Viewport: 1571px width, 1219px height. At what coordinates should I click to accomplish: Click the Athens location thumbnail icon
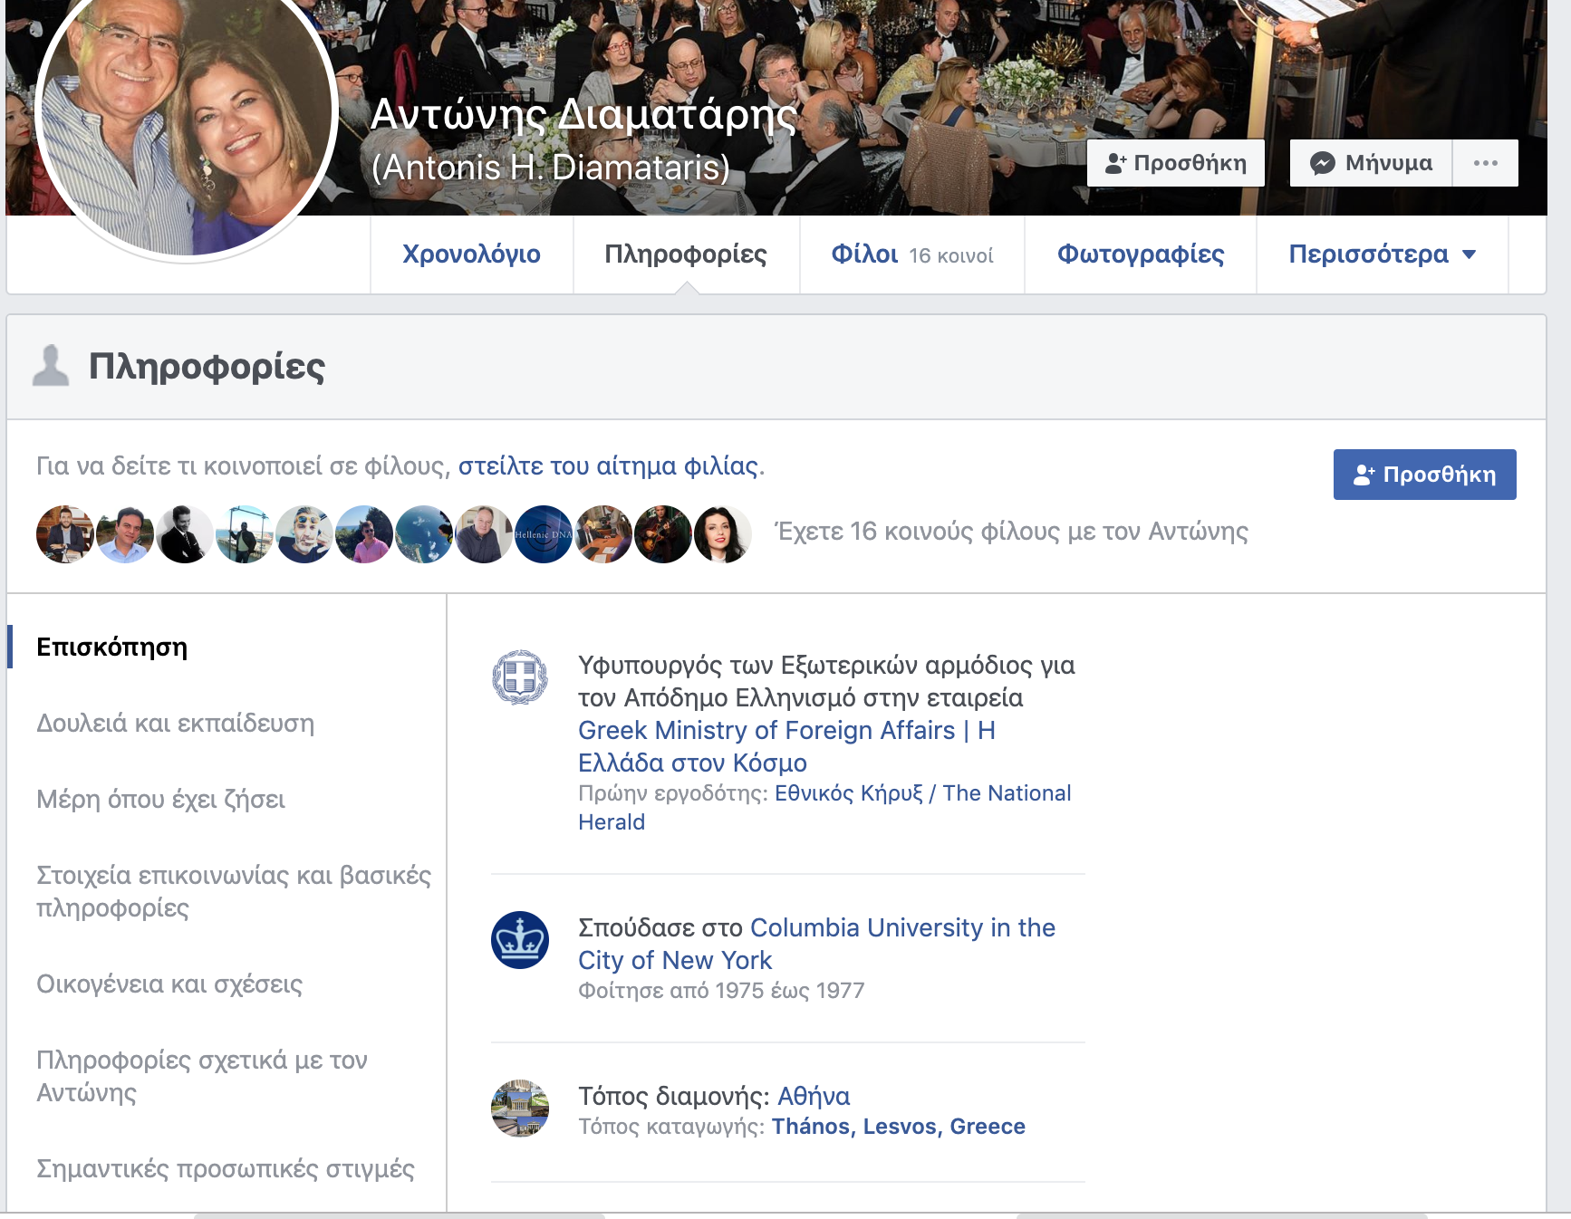point(519,1109)
